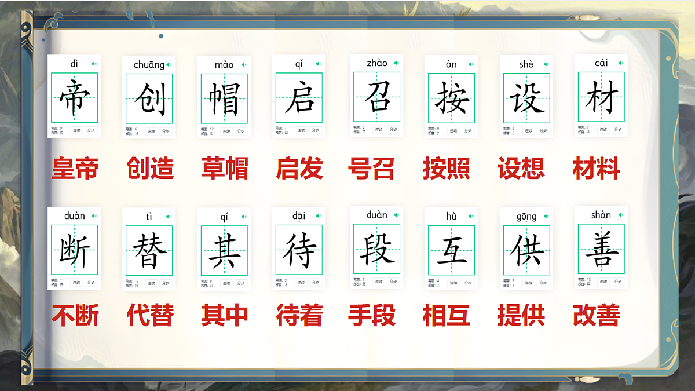Play audio for àn (按) card
The height and width of the screenshot is (391, 695).
(471, 64)
